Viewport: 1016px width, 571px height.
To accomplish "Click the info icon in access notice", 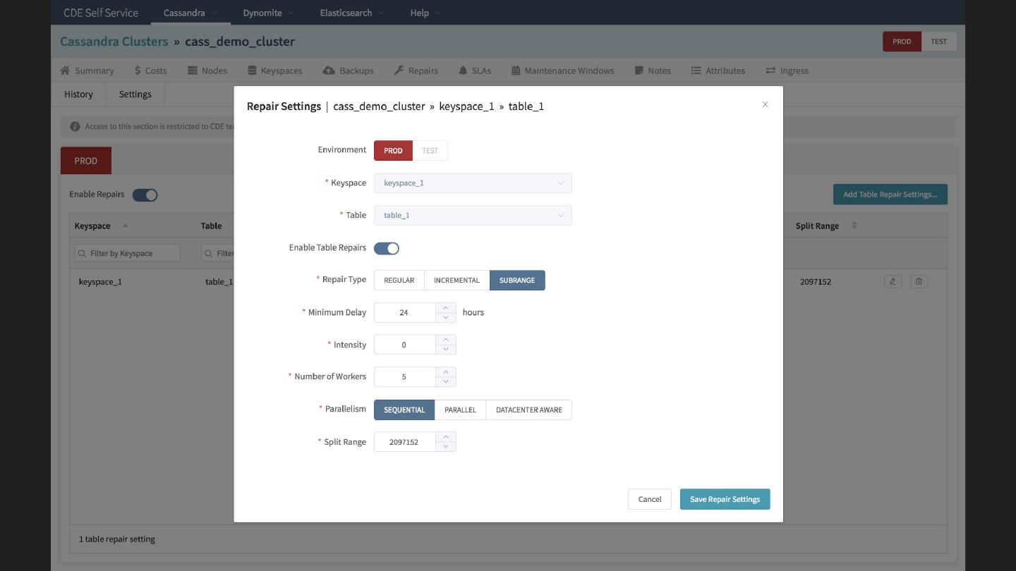I will coord(75,127).
